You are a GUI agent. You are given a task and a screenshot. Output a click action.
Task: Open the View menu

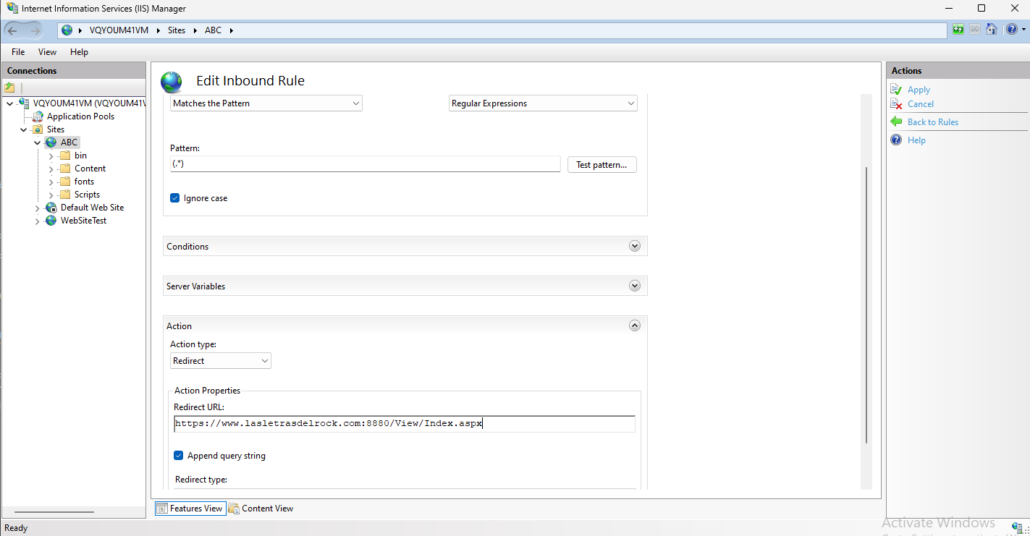(47, 52)
